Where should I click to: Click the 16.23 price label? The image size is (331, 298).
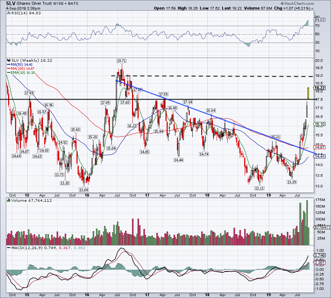tap(132, 126)
